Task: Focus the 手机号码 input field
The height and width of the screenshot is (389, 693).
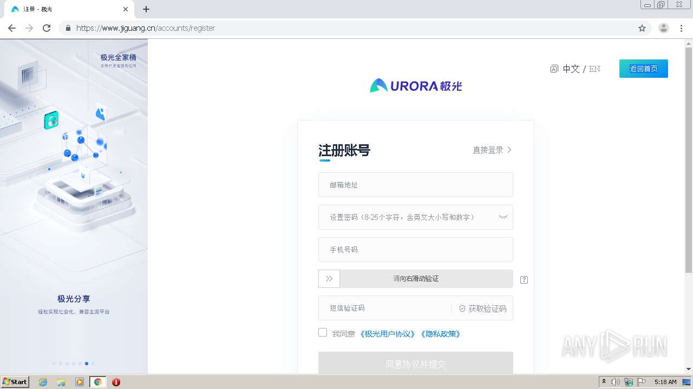Action: pyautogui.click(x=416, y=250)
